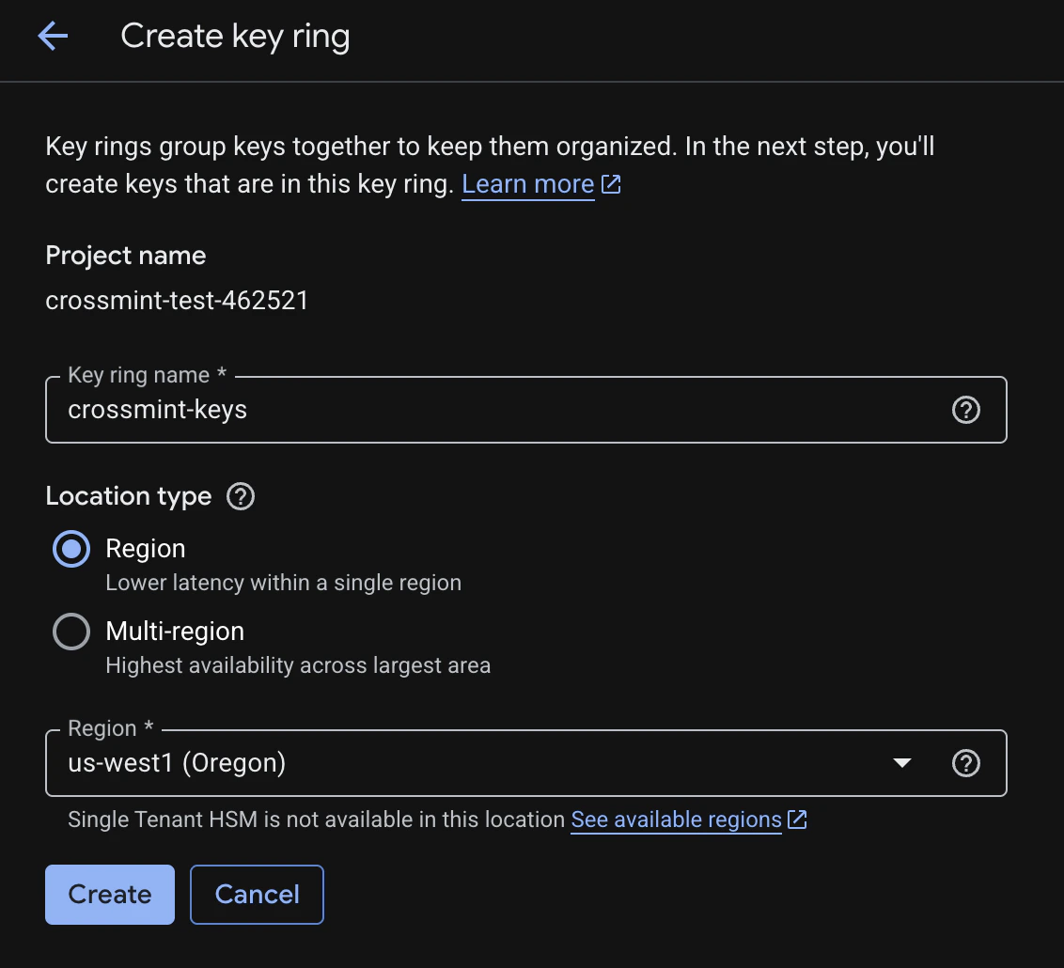Follow the See available regions link
Screen dimensions: 1064x968
pyautogui.click(x=674, y=819)
